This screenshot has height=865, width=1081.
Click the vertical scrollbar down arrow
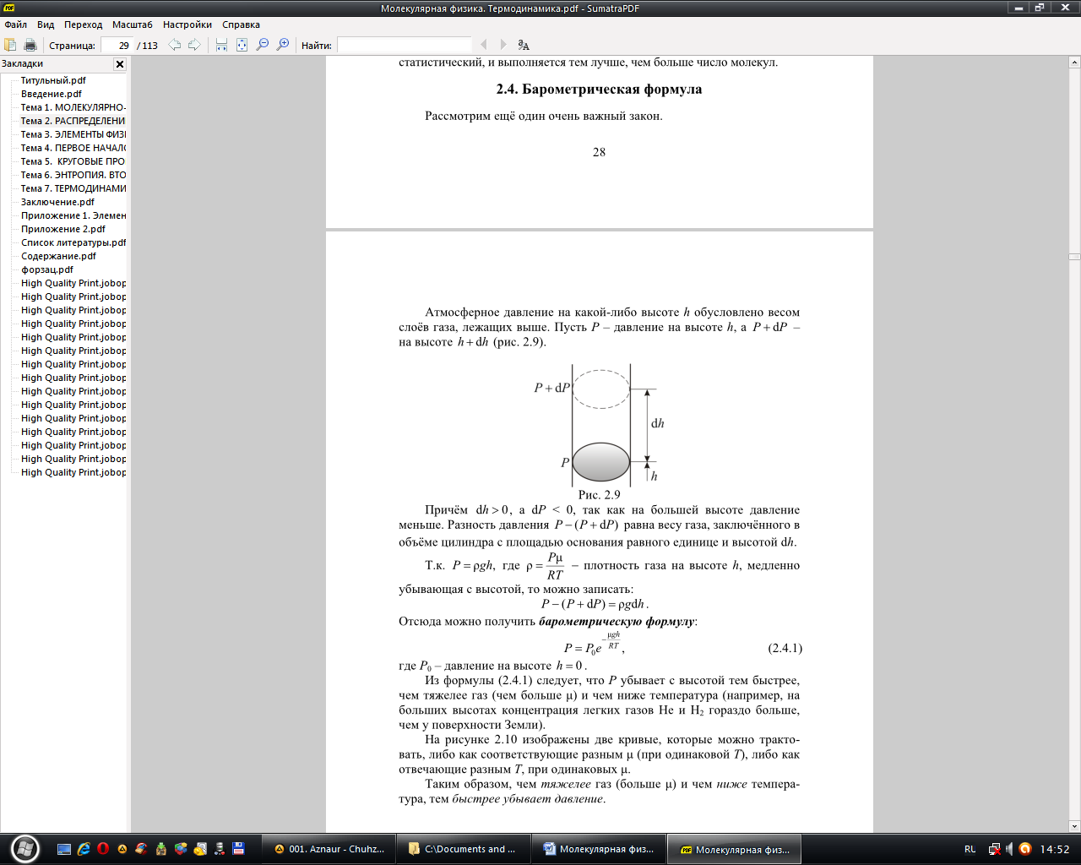coord(1074,827)
